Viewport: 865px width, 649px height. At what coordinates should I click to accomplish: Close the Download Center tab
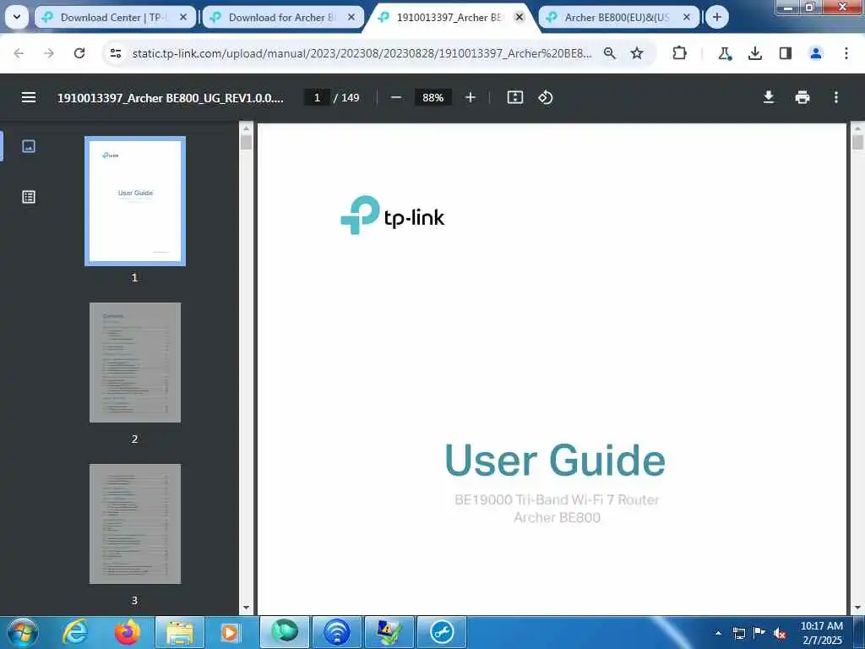183,17
